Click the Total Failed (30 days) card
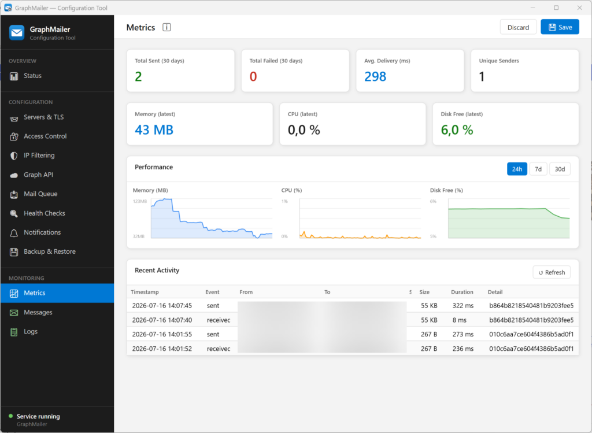The image size is (592, 433). pyautogui.click(x=295, y=71)
